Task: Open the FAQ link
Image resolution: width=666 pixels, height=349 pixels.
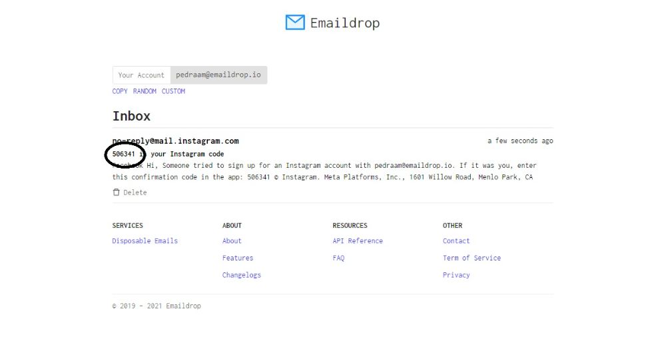Action: (338, 258)
